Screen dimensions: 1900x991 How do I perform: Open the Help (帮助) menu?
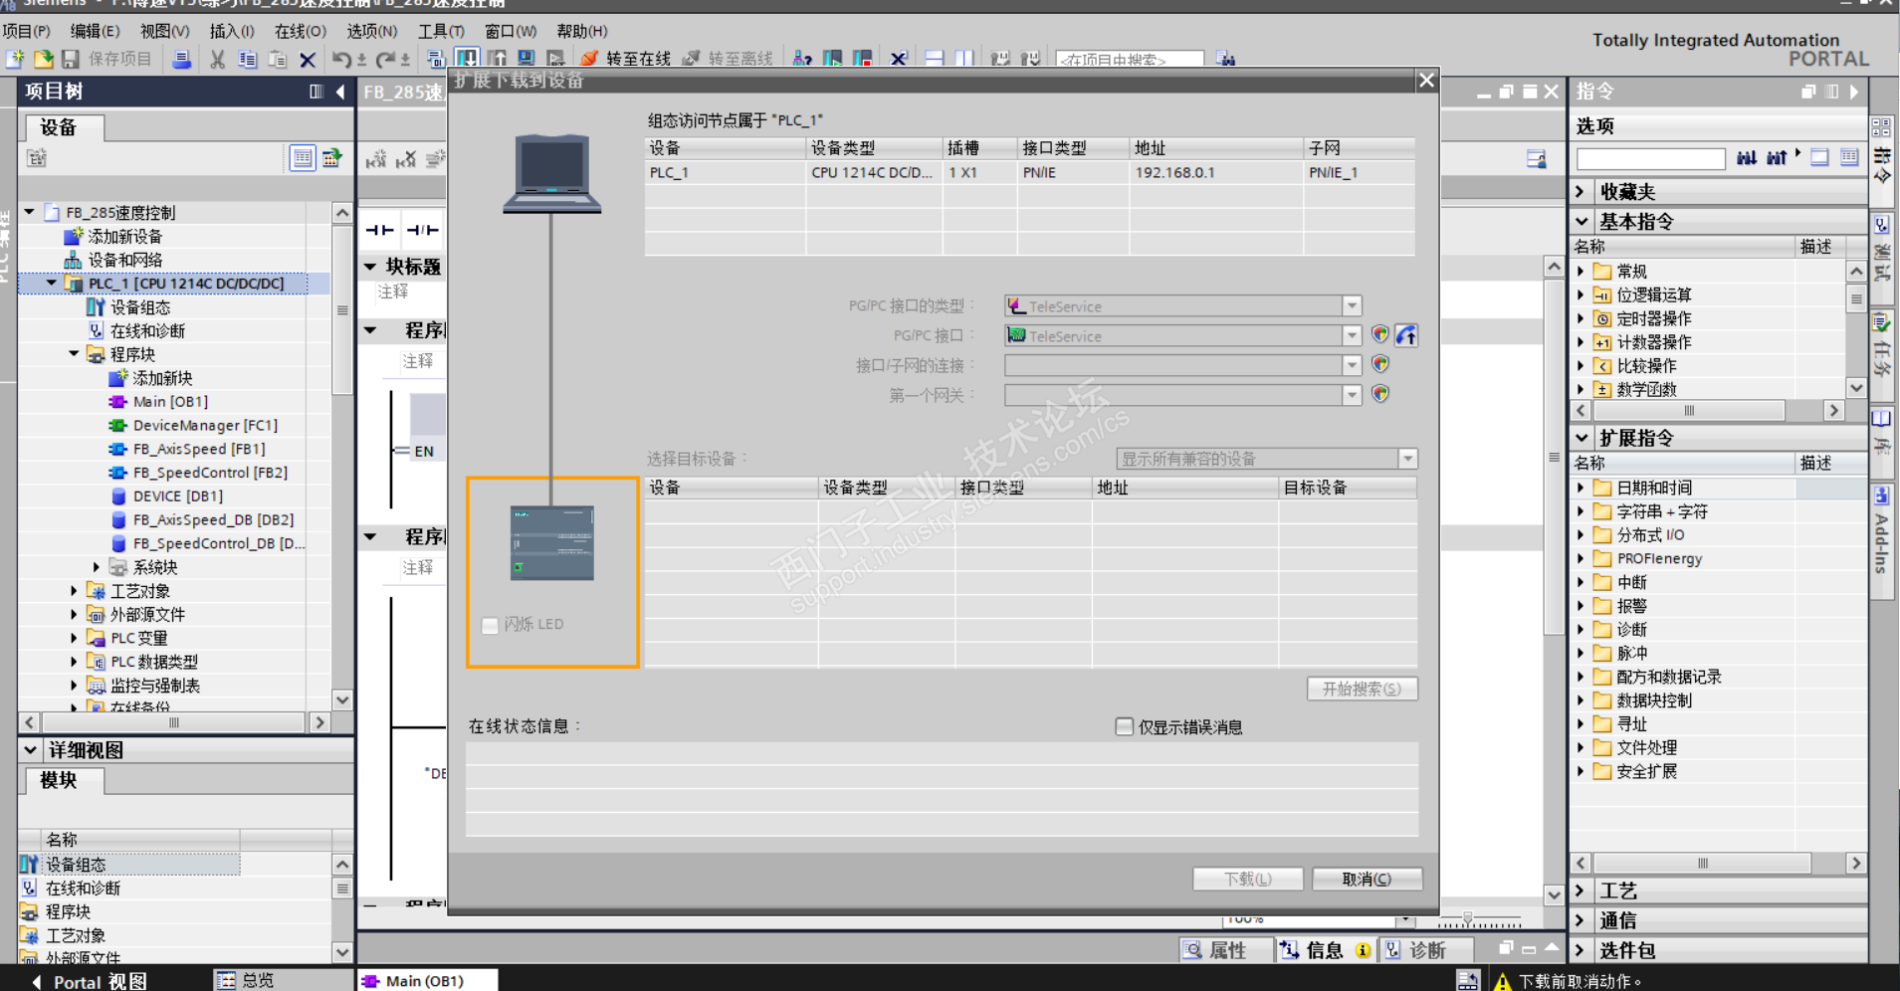pyautogui.click(x=582, y=31)
